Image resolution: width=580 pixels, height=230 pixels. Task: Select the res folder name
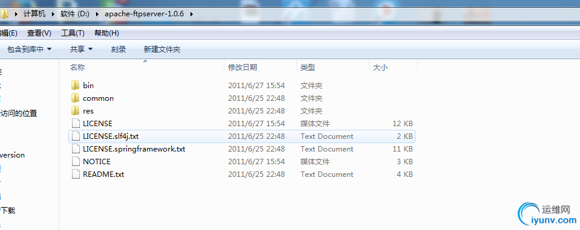click(88, 111)
